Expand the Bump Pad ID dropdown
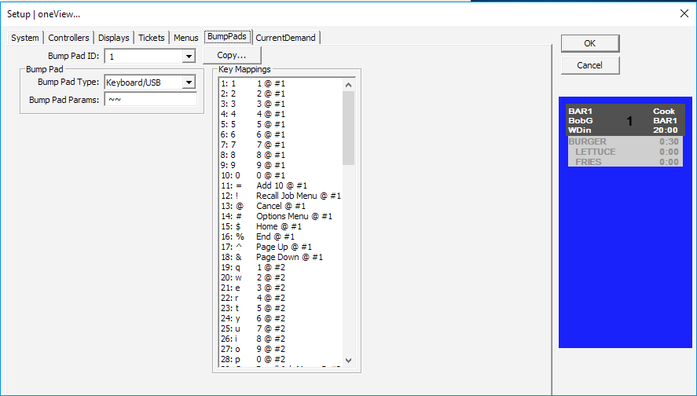 tap(189, 57)
